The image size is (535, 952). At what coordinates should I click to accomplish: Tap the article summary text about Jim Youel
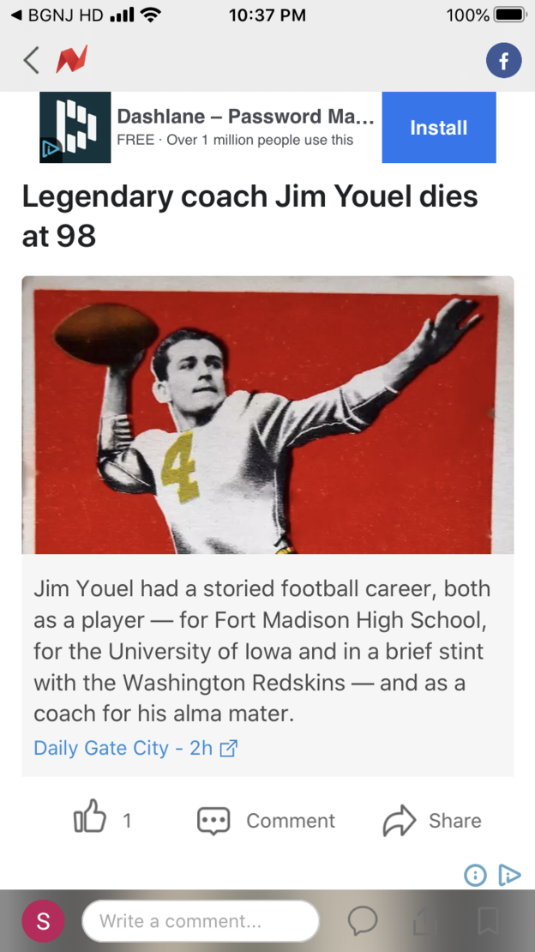tap(262, 650)
